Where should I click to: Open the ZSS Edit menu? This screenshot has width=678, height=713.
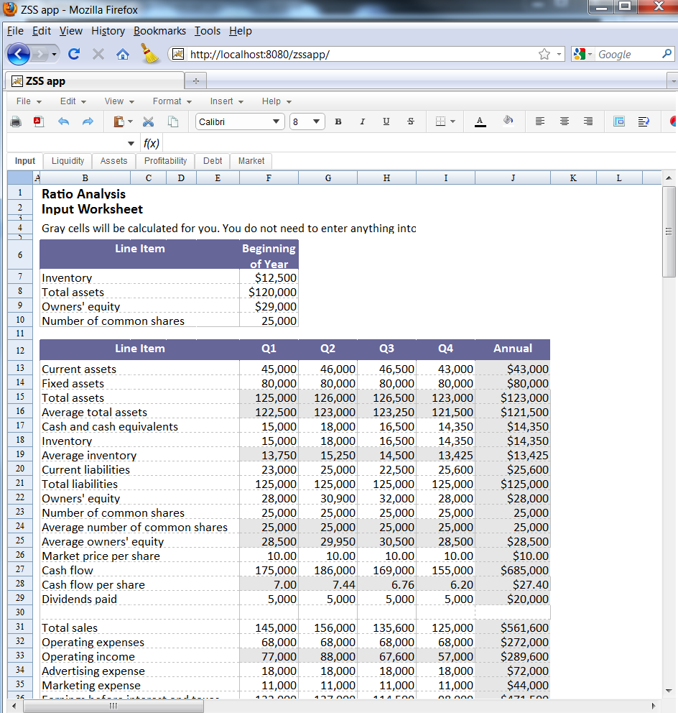point(73,101)
